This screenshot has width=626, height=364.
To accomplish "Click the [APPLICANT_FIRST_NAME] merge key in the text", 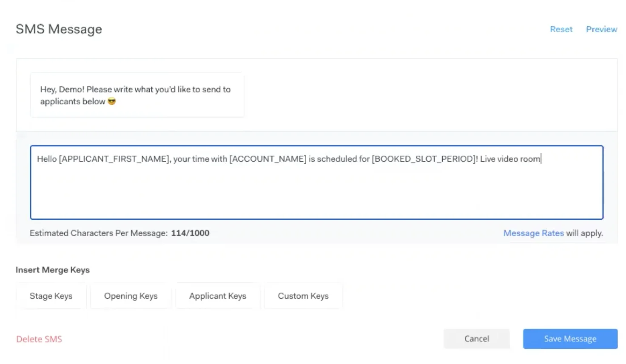I will (114, 159).
